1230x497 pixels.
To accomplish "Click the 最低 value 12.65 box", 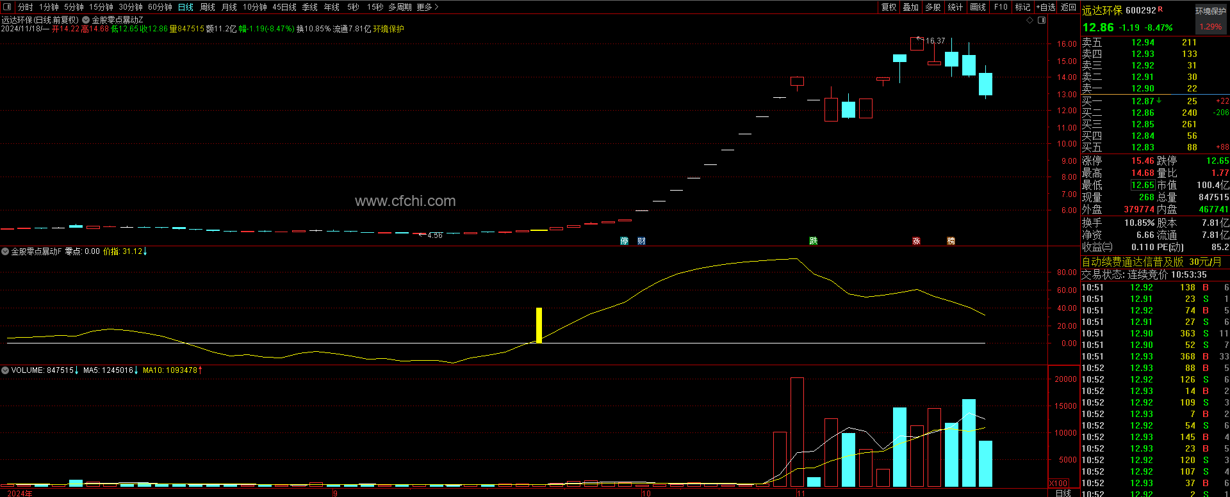I will [1143, 185].
